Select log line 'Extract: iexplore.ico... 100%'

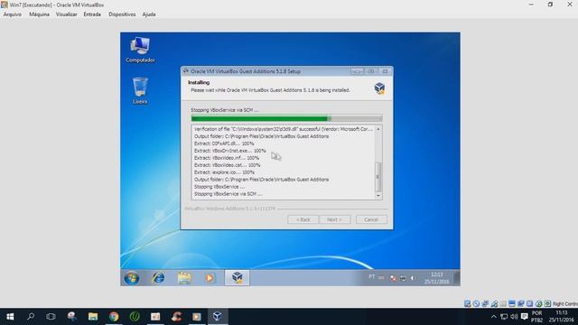(x=224, y=172)
